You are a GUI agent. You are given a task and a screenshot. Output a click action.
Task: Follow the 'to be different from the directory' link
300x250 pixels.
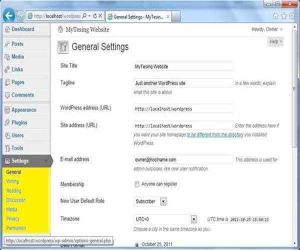coord(215,135)
